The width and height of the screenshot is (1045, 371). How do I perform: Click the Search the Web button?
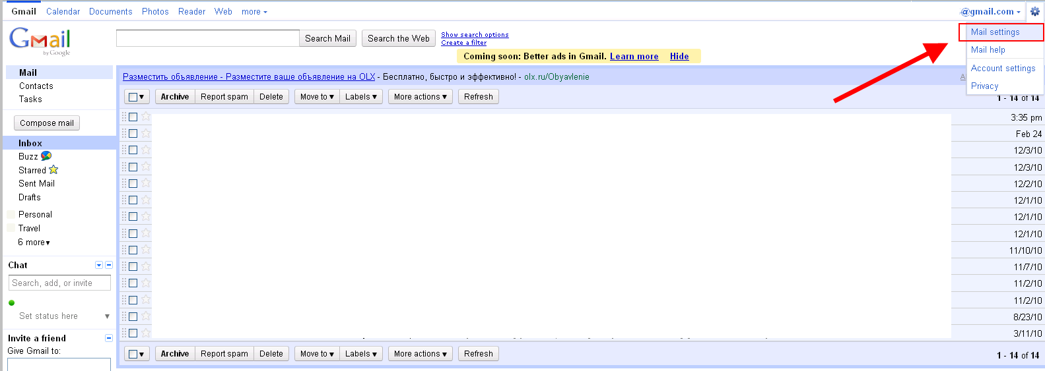click(x=399, y=38)
